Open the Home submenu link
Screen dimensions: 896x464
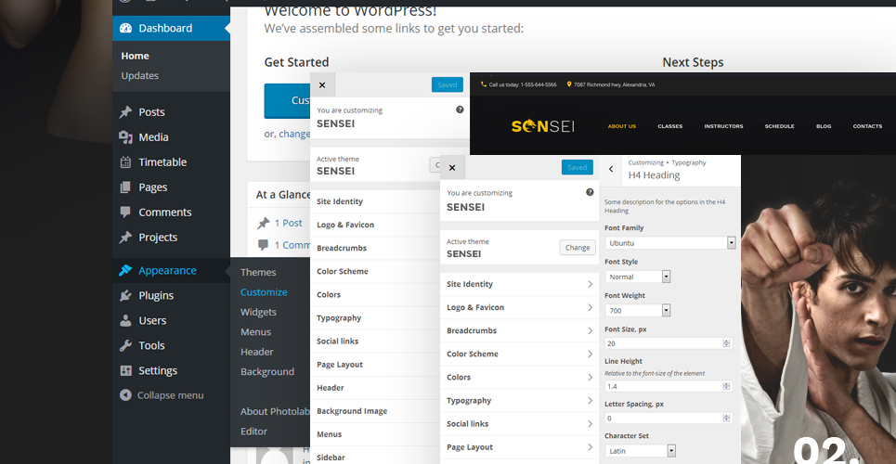click(135, 56)
